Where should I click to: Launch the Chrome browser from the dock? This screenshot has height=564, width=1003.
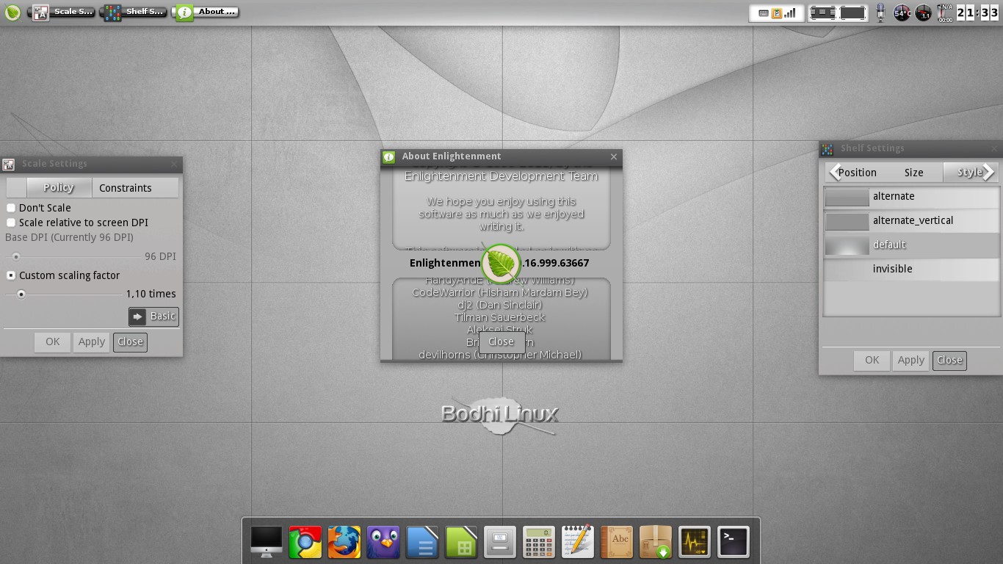pyautogui.click(x=305, y=542)
